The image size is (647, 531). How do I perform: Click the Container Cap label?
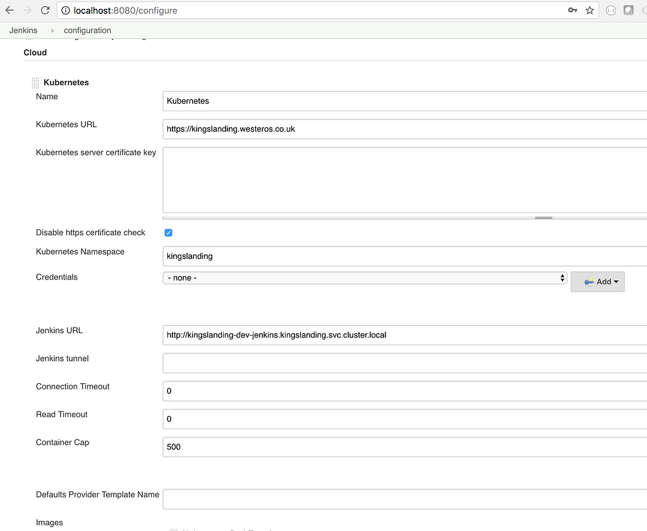63,442
